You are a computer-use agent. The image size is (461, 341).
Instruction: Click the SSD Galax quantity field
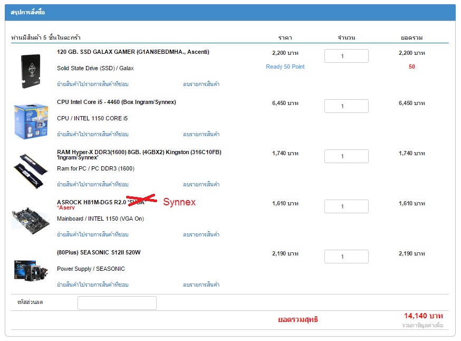click(347, 56)
